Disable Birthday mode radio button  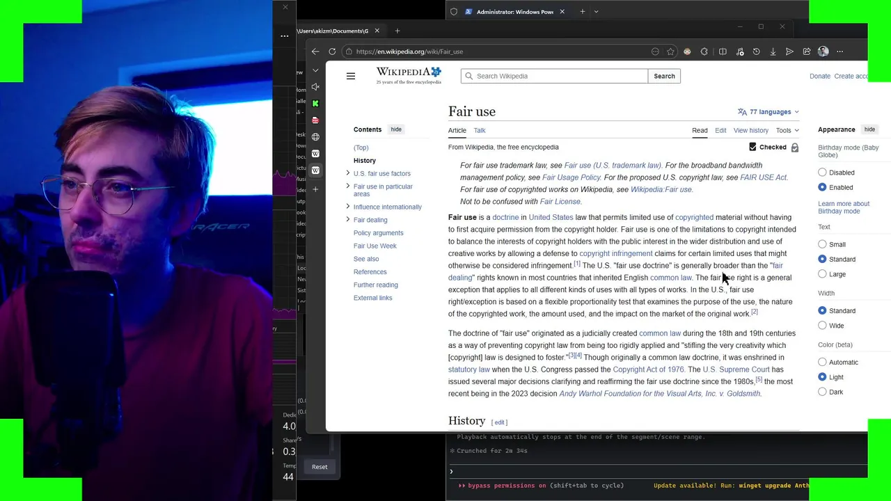click(x=822, y=173)
